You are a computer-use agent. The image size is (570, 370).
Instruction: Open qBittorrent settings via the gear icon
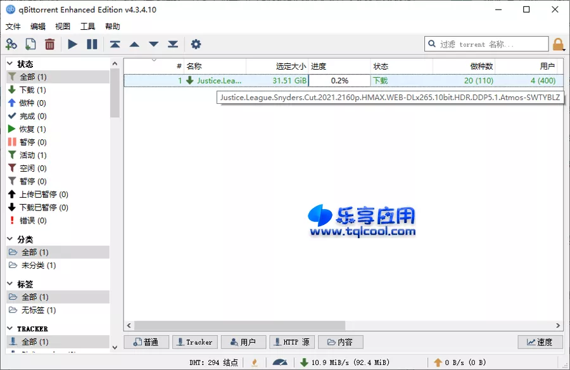pyautogui.click(x=196, y=44)
